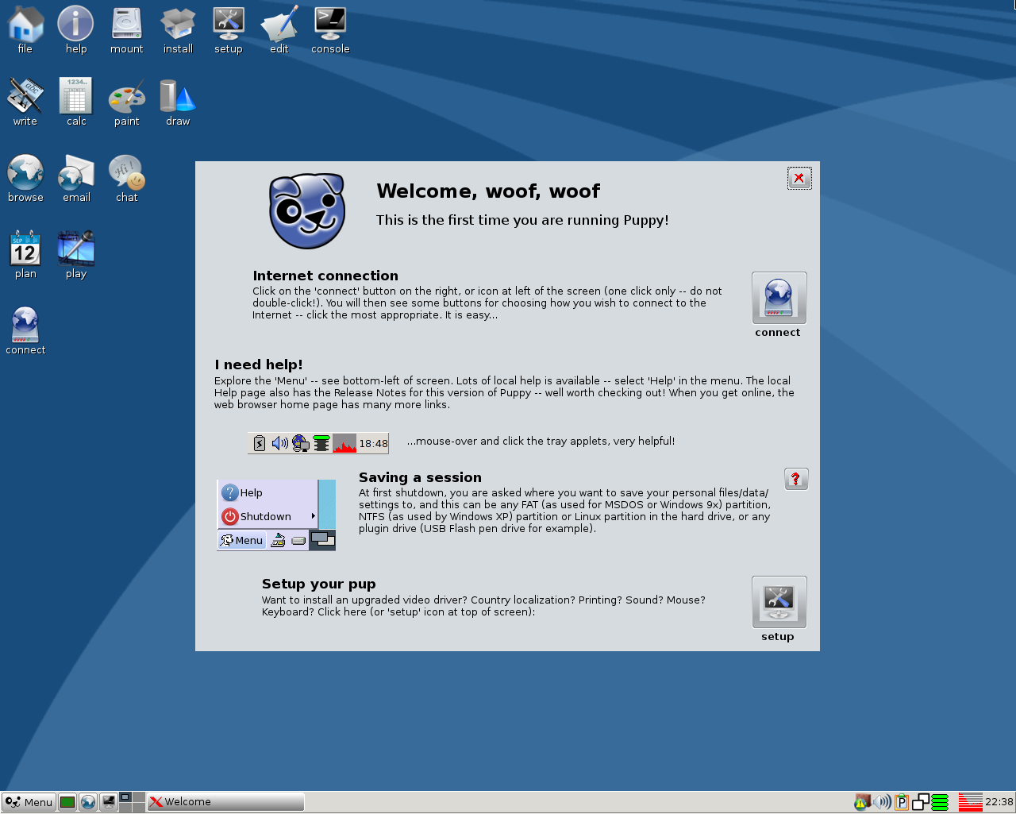The height and width of the screenshot is (814, 1016).
Task: Open the network windows tray icon
Action: click(921, 802)
